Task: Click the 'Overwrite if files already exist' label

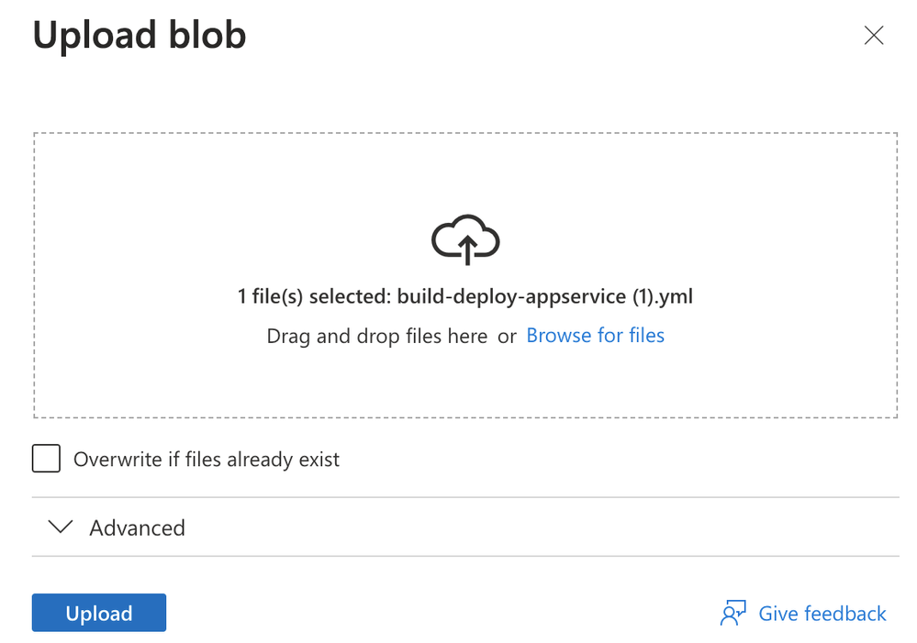Action: coord(207,460)
